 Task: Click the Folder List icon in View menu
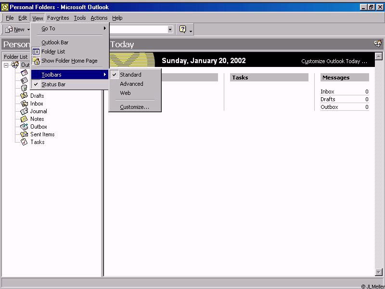pos(36,52)
